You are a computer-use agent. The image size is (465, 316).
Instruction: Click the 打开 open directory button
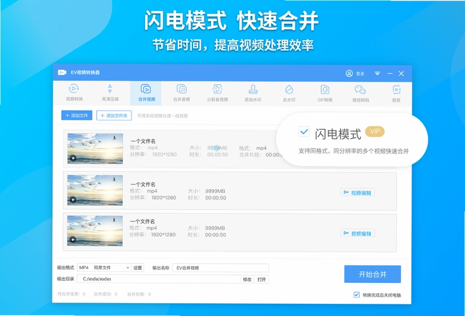[x=262, y=279]
